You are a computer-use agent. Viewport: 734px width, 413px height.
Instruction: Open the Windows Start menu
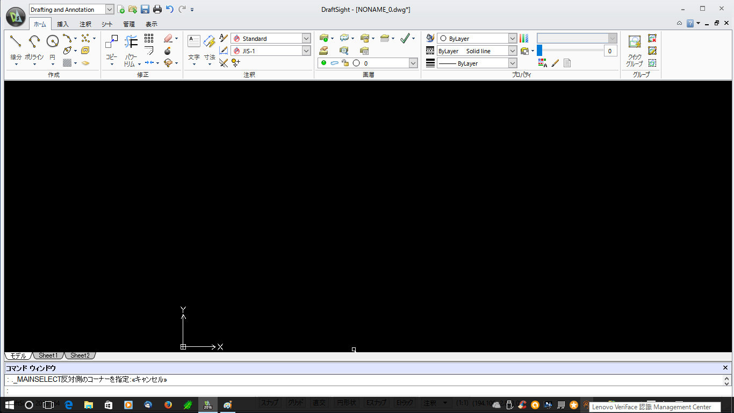[9, 405]
